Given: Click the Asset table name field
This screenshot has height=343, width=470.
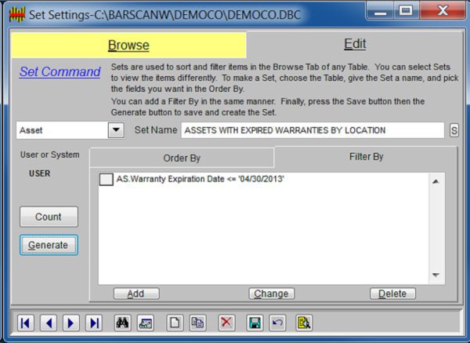Looking at the screenshot, I should [x=62, y=130].
